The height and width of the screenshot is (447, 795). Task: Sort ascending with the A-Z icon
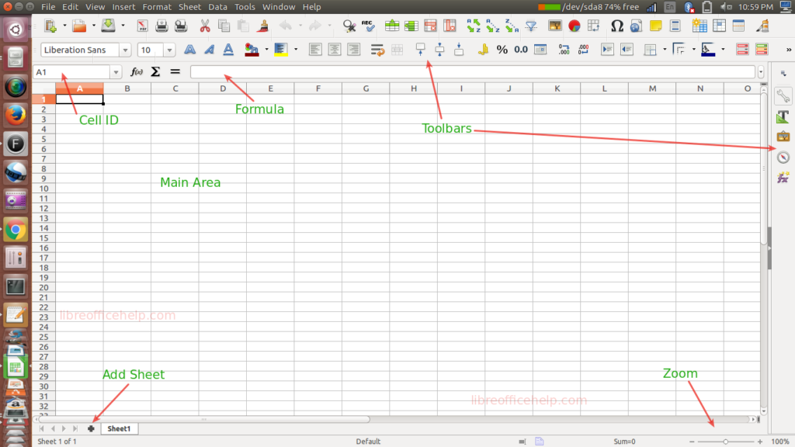[492, 26]
